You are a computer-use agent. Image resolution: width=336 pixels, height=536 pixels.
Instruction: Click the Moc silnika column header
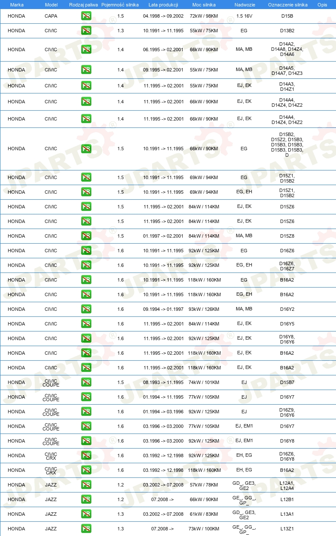204,4
